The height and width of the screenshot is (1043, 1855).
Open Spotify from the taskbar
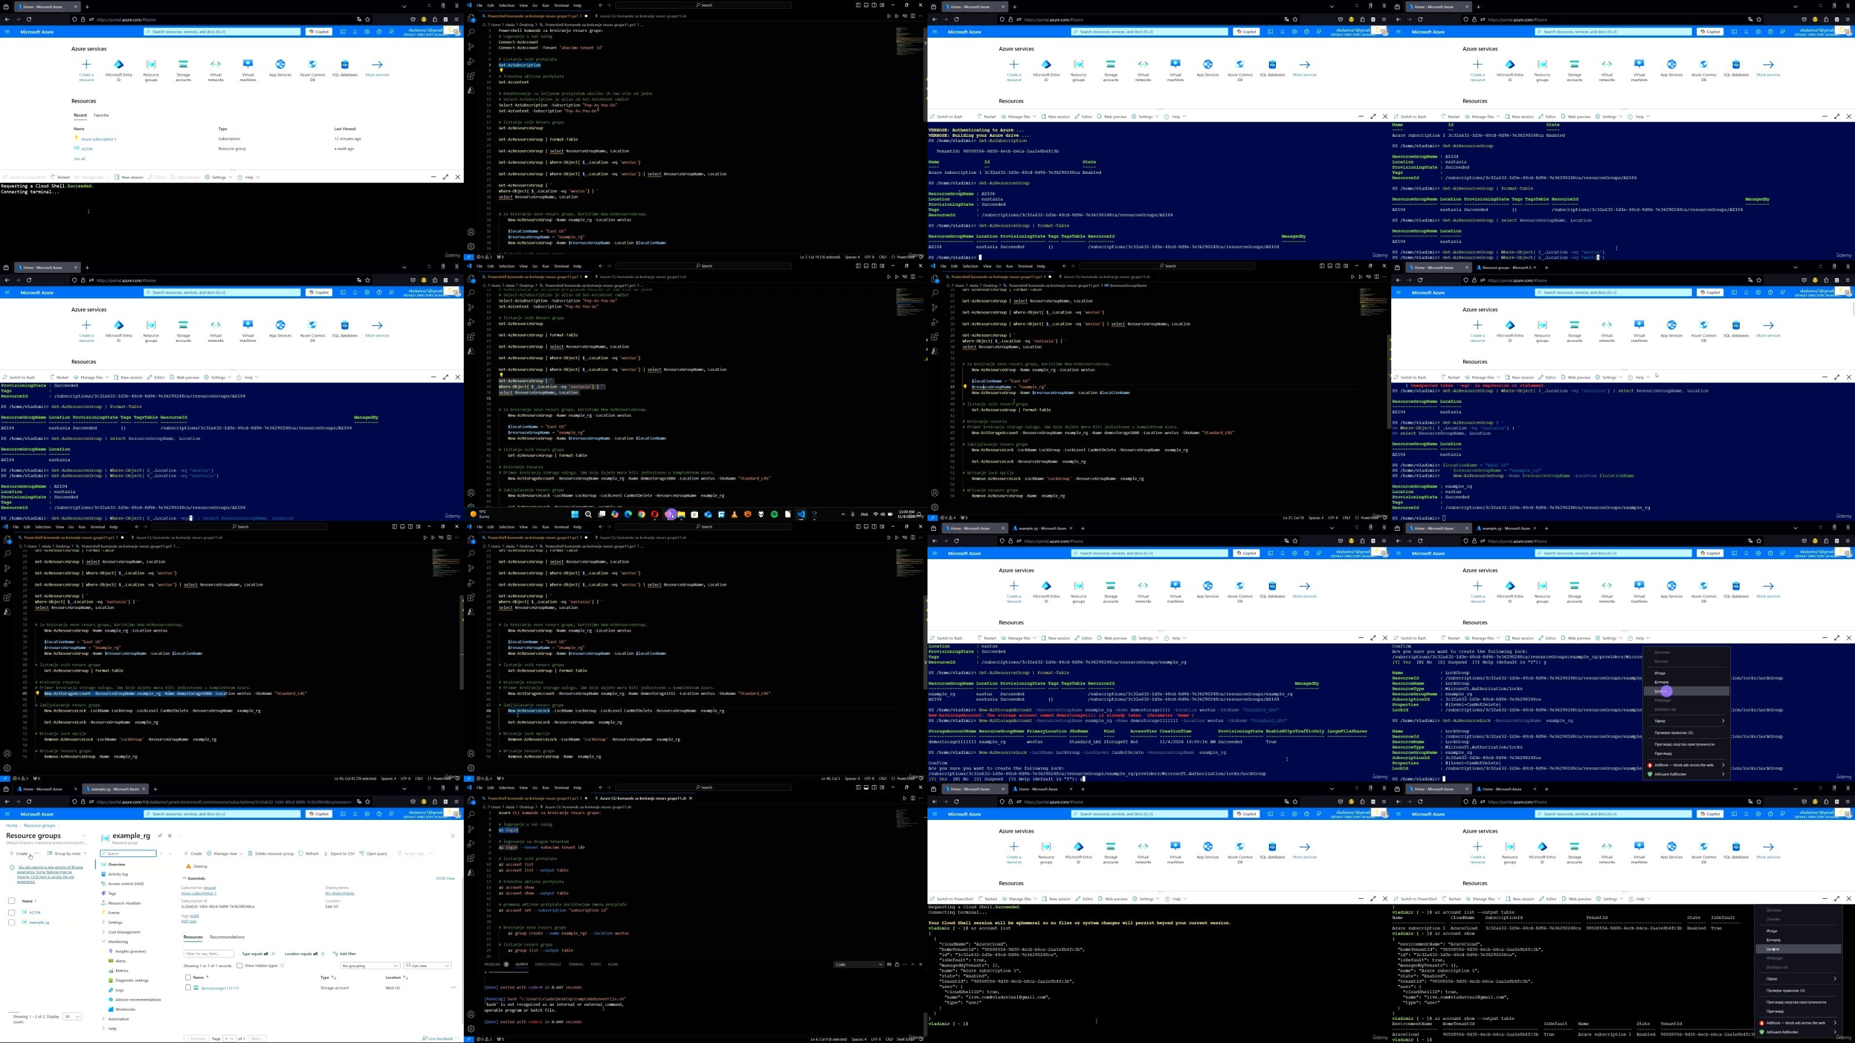point(774,515)
